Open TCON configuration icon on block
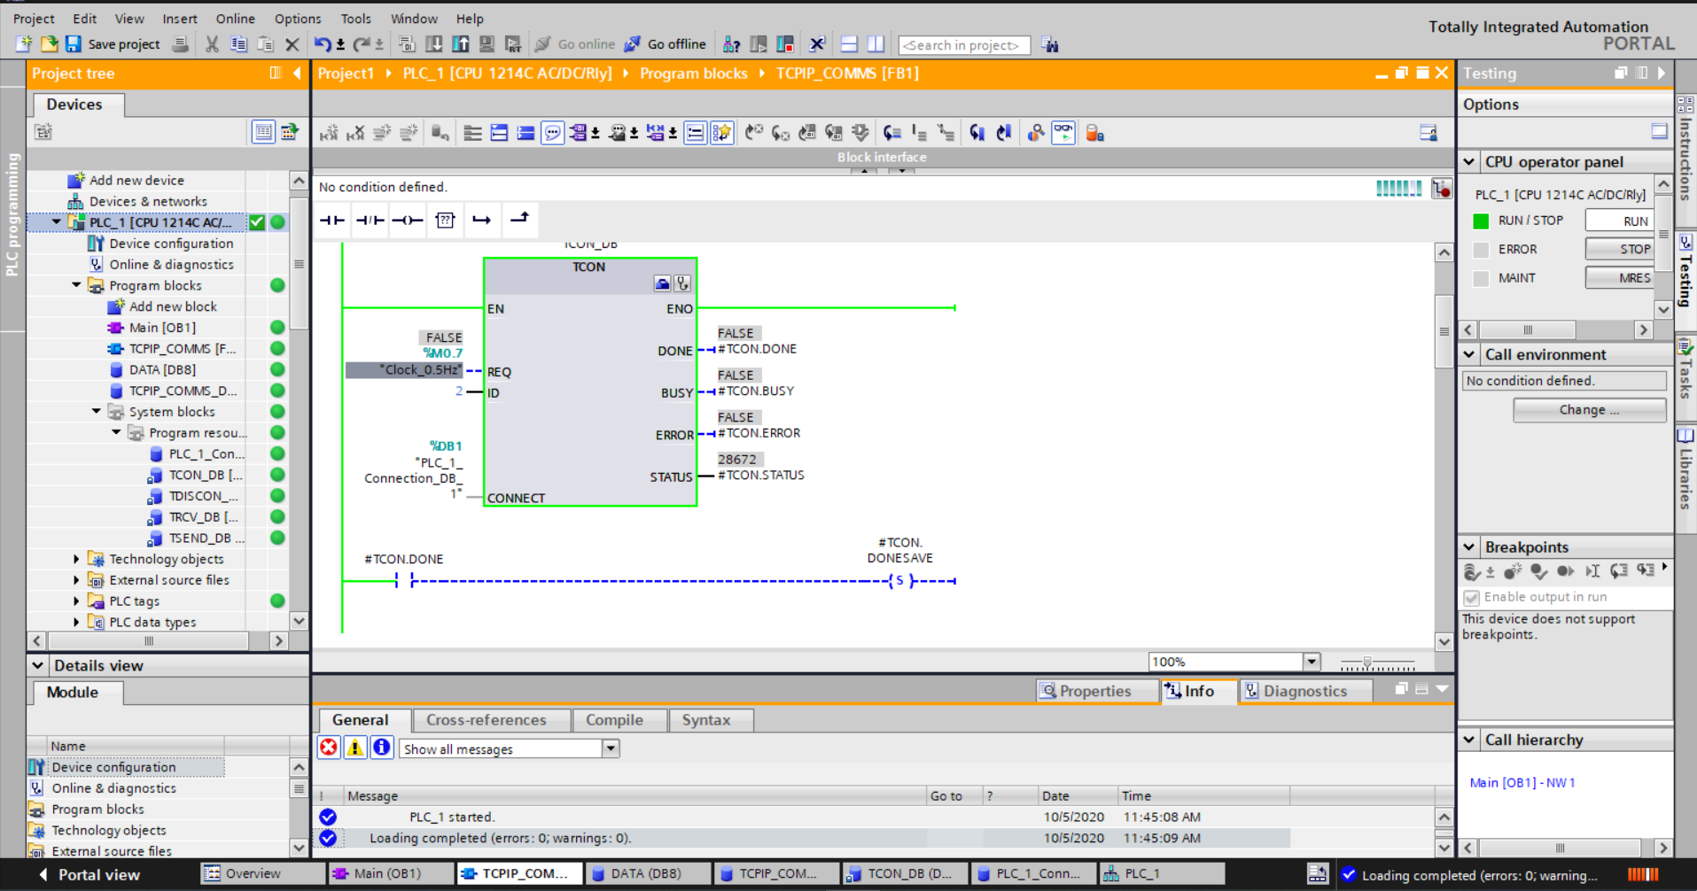This screenshot has height=891, width=1697. 662,283
